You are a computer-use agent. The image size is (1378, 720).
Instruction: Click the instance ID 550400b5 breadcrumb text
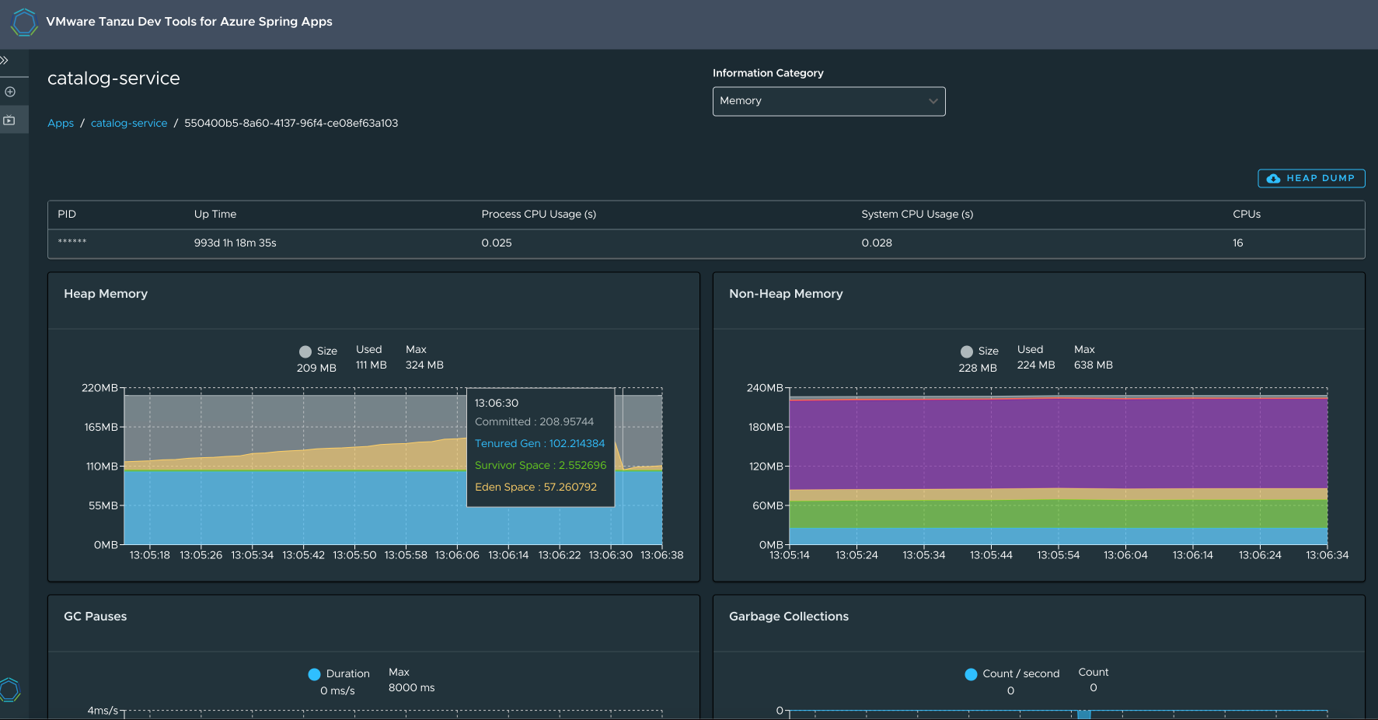click(x=291, y=123)
